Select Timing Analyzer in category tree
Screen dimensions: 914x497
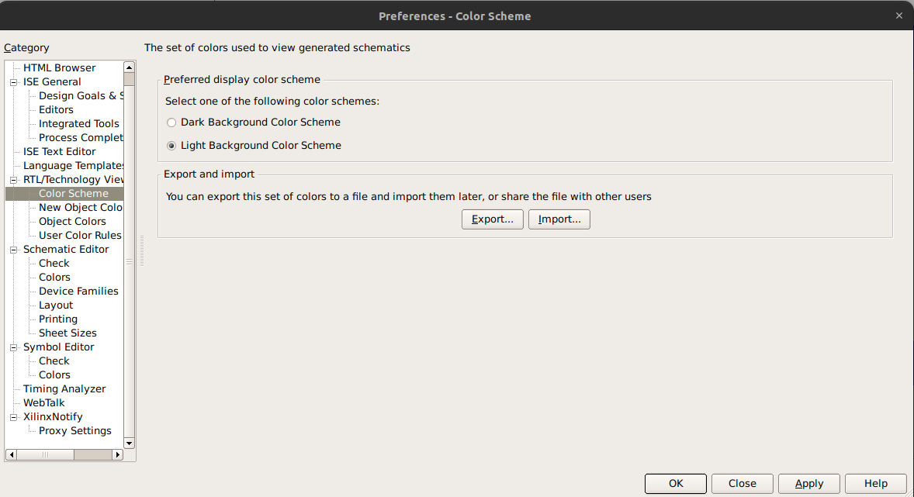coord(64,389)
